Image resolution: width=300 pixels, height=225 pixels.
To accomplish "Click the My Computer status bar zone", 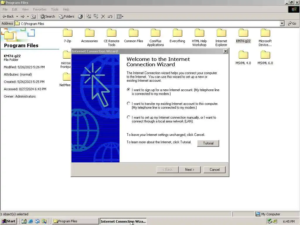I will click(x=277, y=214).
